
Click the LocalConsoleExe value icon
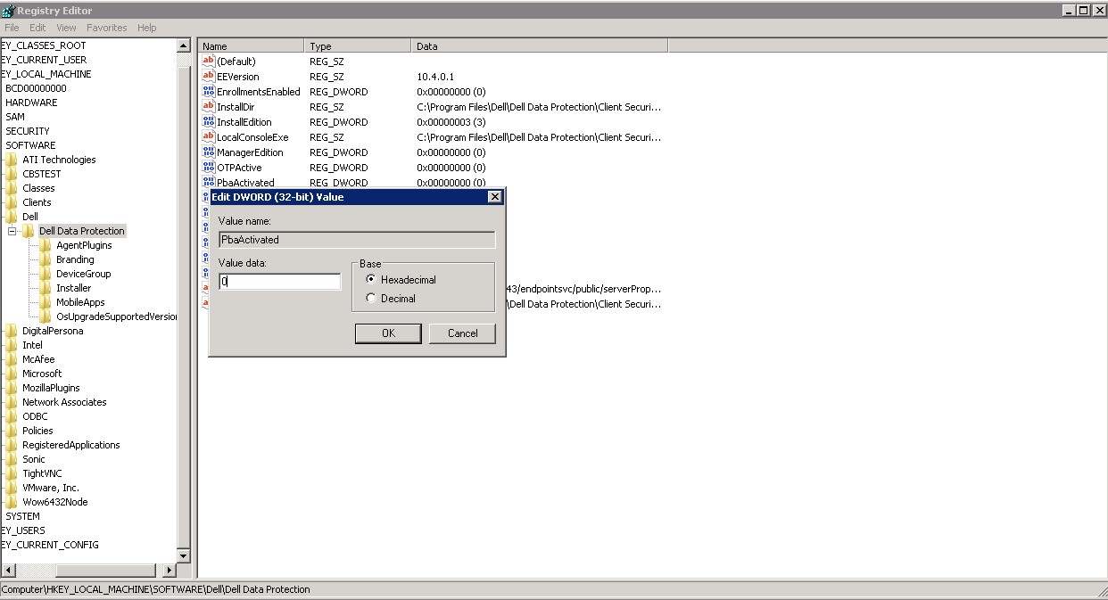[209, 137]
